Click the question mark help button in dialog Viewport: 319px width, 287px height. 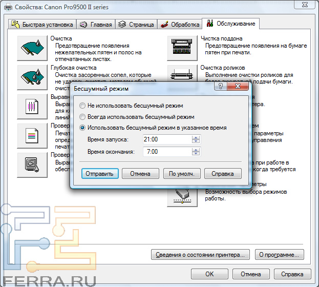pyautogui.click(x=221, y=87)
